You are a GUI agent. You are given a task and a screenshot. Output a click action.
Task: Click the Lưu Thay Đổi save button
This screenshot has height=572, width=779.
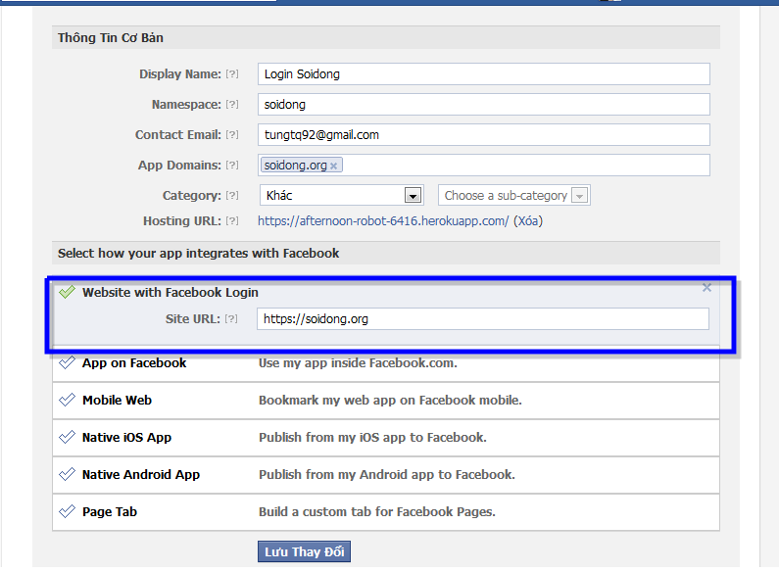304,552
